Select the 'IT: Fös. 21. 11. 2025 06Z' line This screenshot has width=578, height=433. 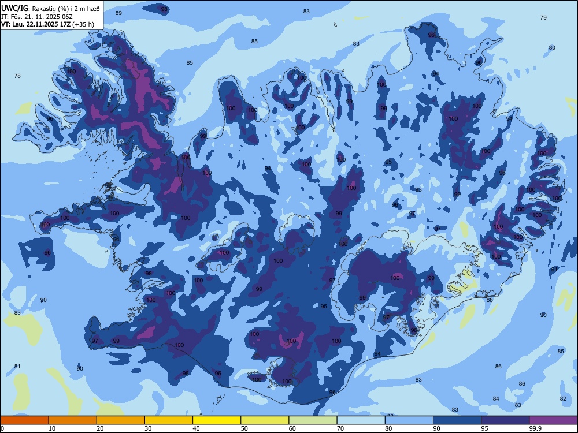pos(36,17)
